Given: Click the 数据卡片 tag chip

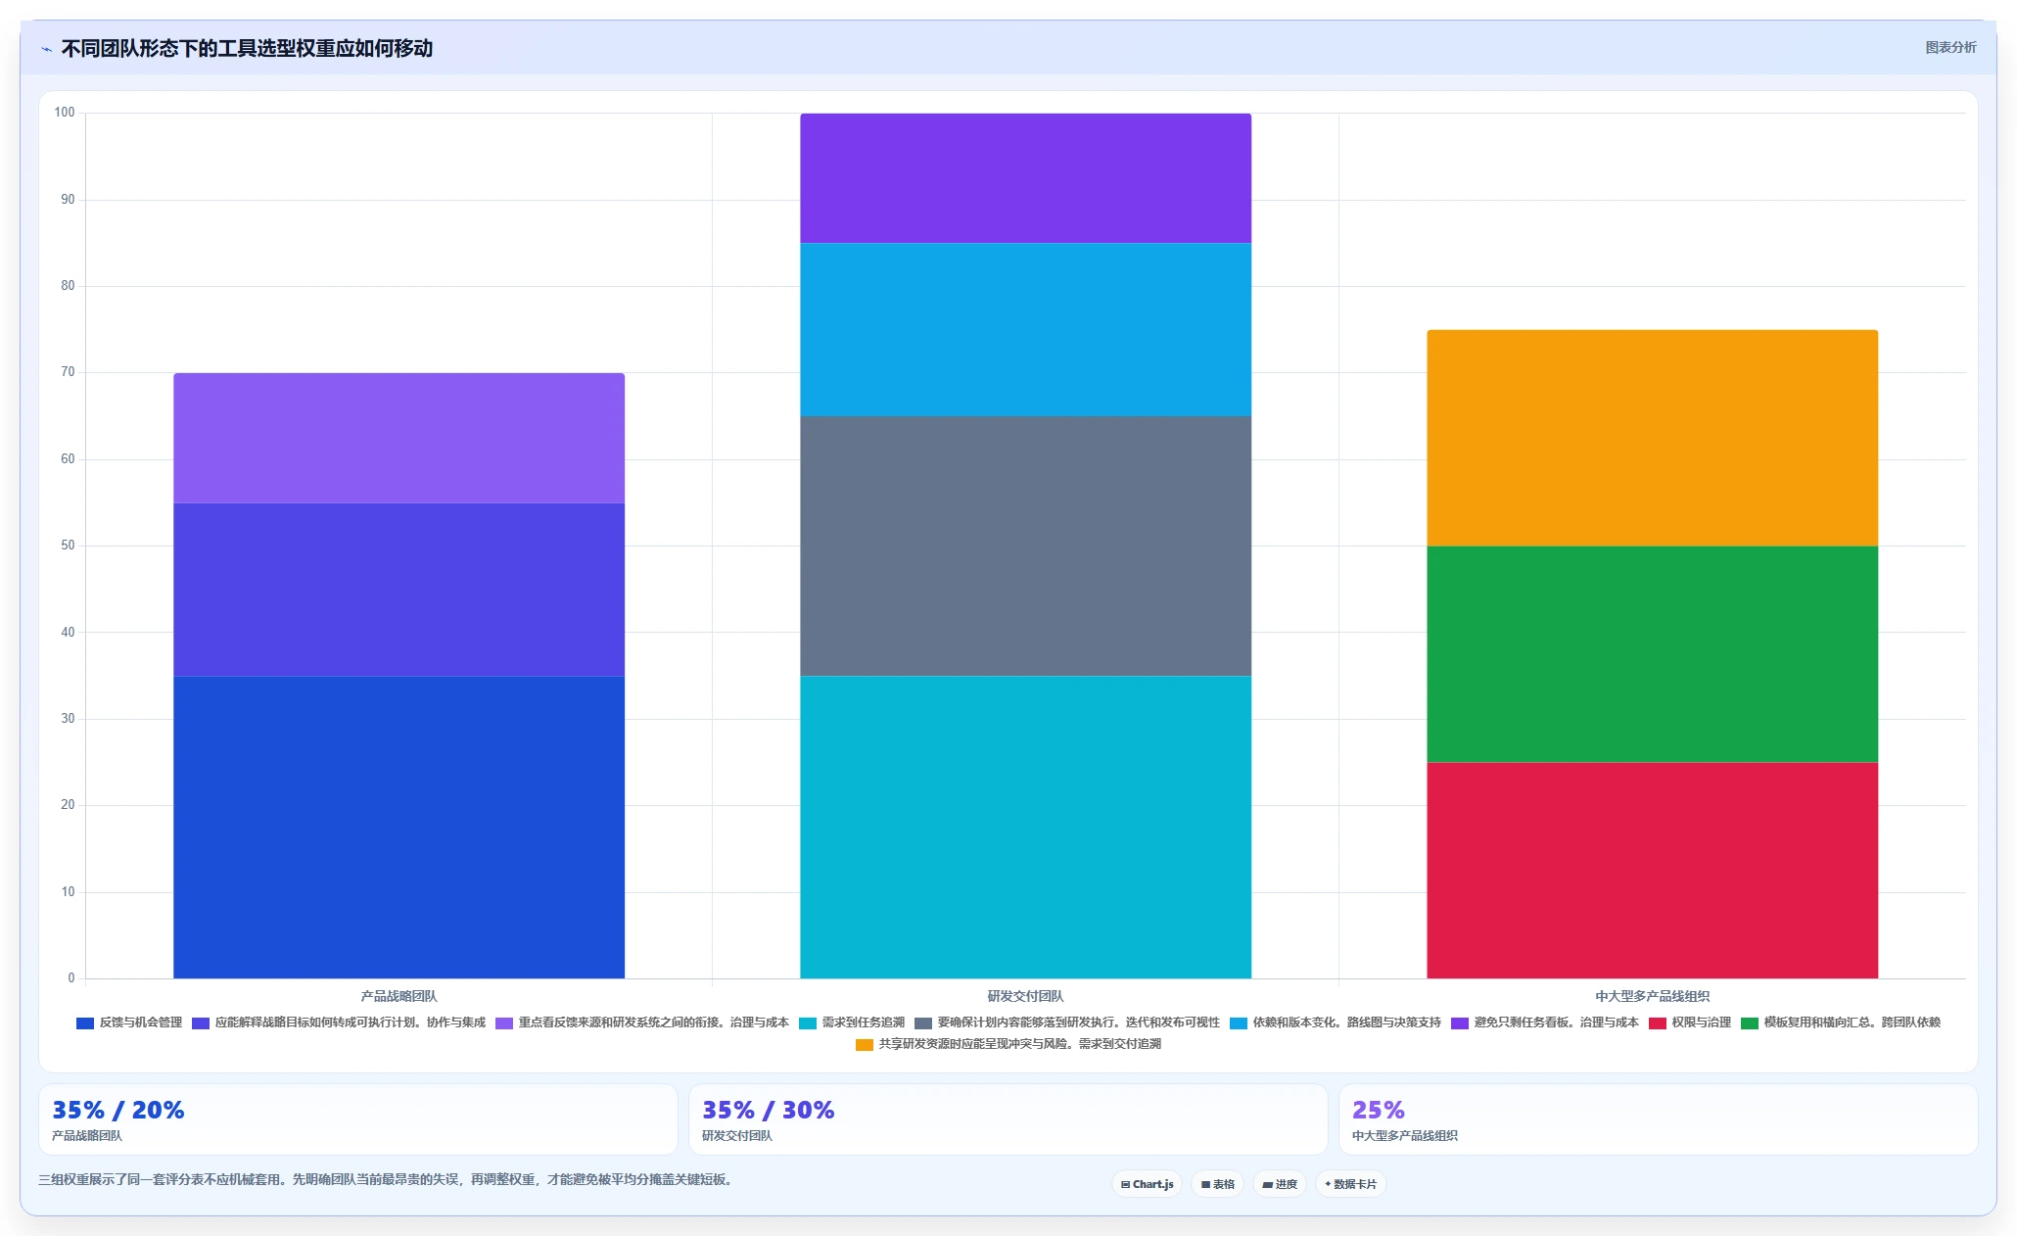Looking at the screenshot, I should pyautogui.click(x=1351, y=1184).
